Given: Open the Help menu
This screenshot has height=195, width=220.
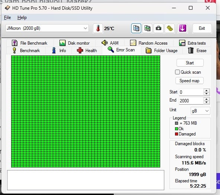Looking at the screenshot, I should click(x=22, y=17).
